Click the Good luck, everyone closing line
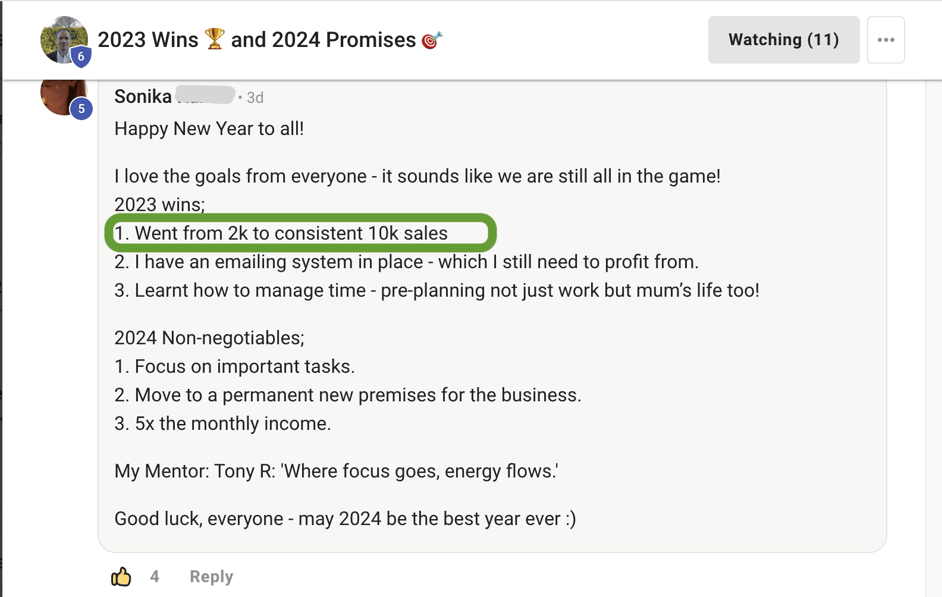942x597 pixels. tap(345, 519)
